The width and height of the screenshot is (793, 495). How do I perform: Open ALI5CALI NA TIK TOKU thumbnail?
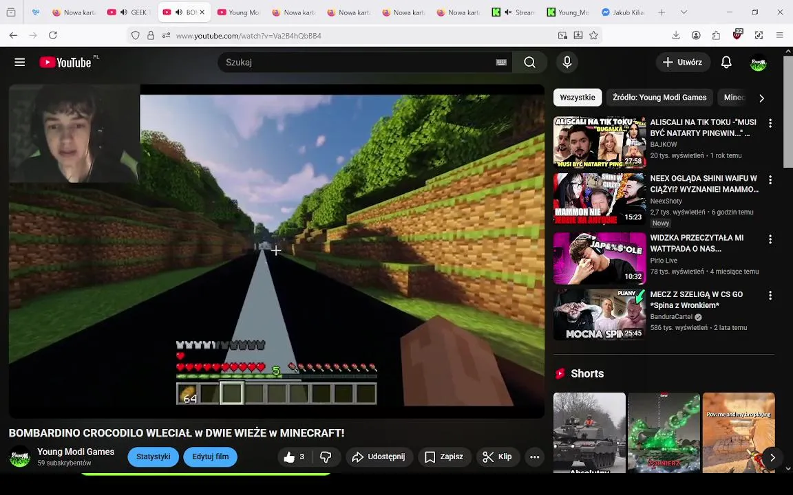coord(600,142)
